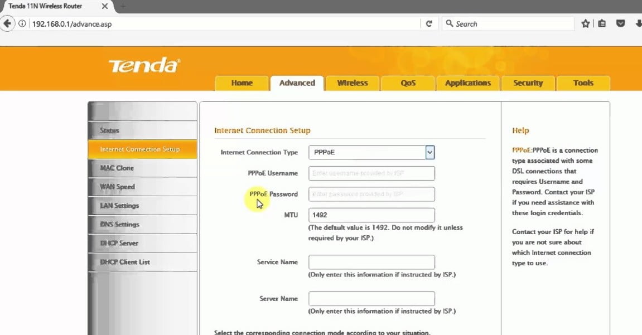Image resolution: width=642 pixels, height=335 pixels.
Task: Click the Tenda logo
Action: pyautogui.click(x=144, y=65)
